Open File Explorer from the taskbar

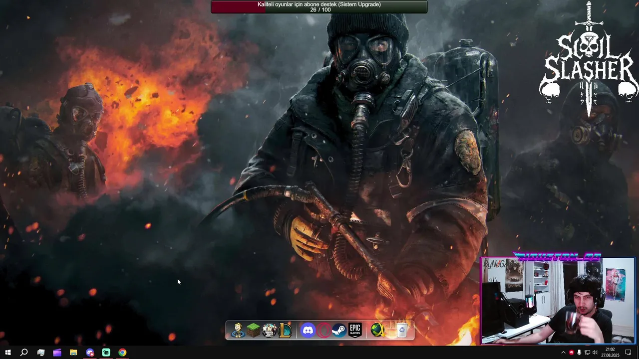[73, 353]
